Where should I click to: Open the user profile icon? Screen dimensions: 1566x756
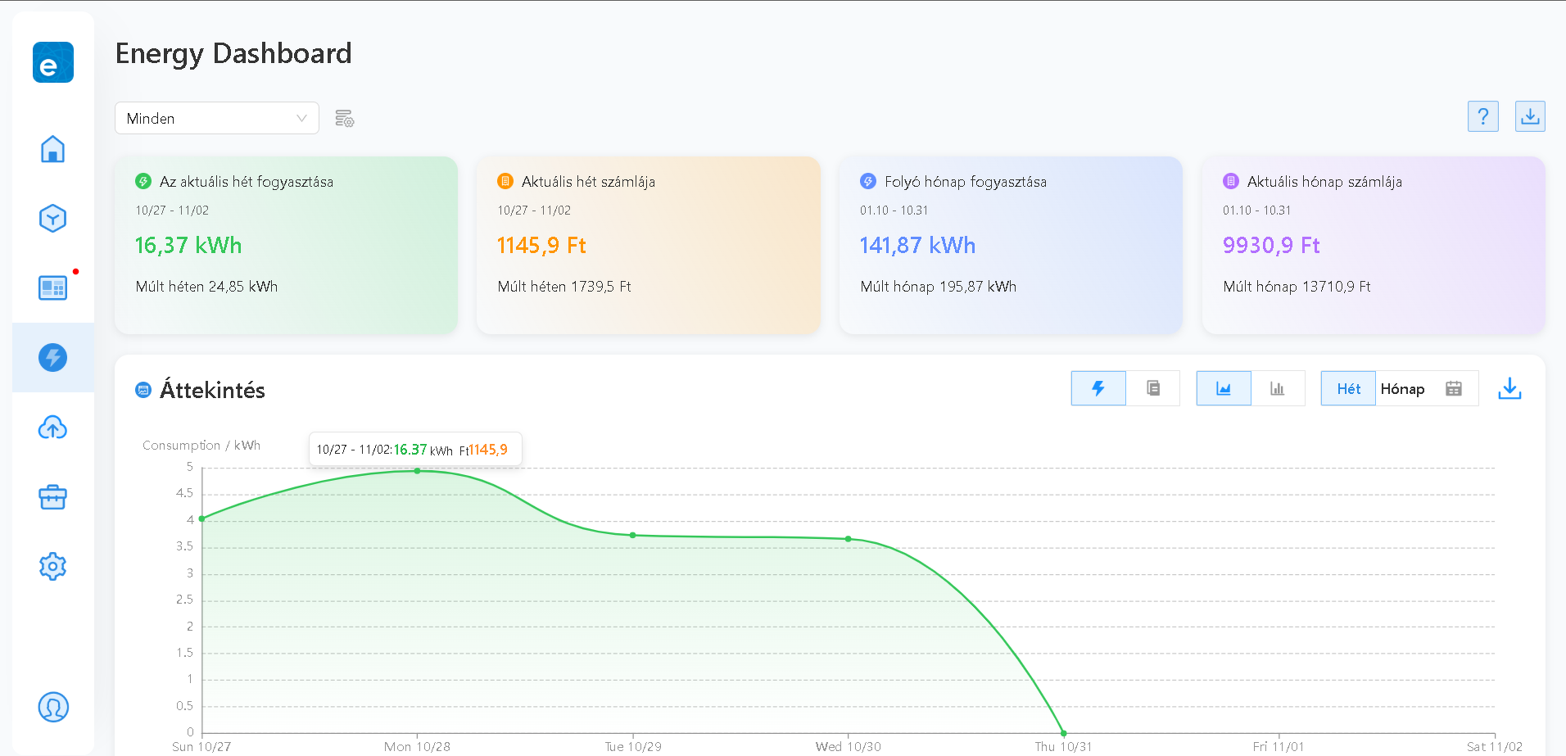pos(53,707)
